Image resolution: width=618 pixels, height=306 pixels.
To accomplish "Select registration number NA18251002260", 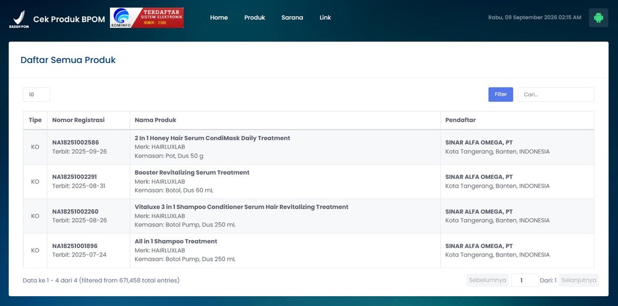I will [75, 212].
